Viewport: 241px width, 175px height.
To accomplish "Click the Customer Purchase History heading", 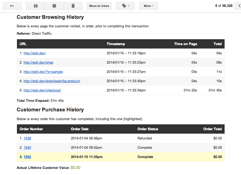I will tap(50, 110).
